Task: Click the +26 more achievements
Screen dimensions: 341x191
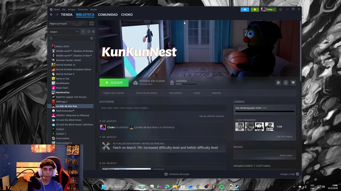Action: click(x=279, y=127)
